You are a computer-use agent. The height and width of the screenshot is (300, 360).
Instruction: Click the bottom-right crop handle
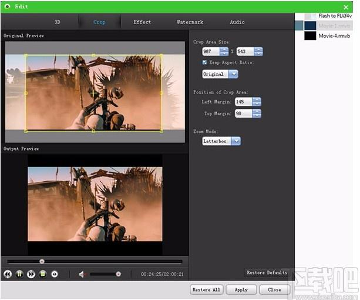161,131
